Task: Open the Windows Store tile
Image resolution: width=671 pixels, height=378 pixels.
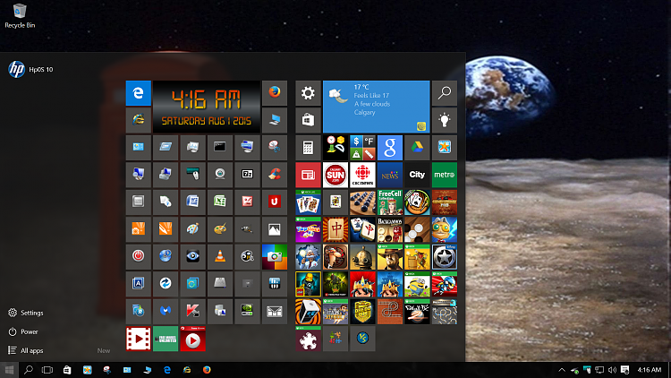Action: click(x=308, y=120)
